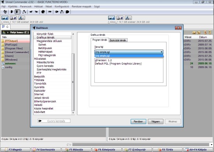
Task: Click the search icon in main toolbar
Action: coord(57,12)
